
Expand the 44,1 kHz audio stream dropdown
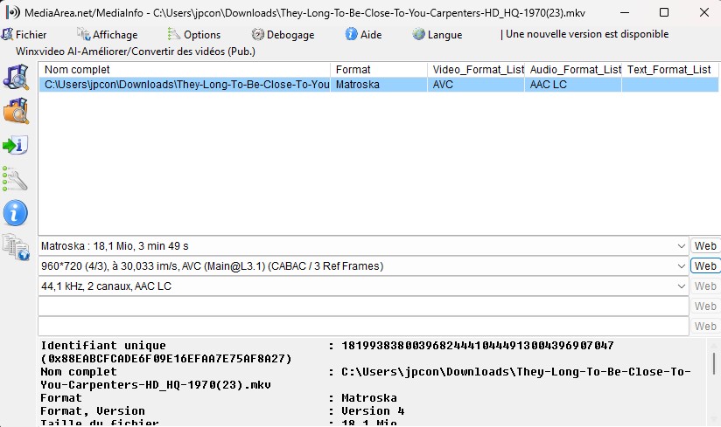[682, 286]
